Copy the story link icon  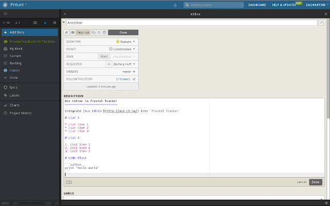pos(67,32)
